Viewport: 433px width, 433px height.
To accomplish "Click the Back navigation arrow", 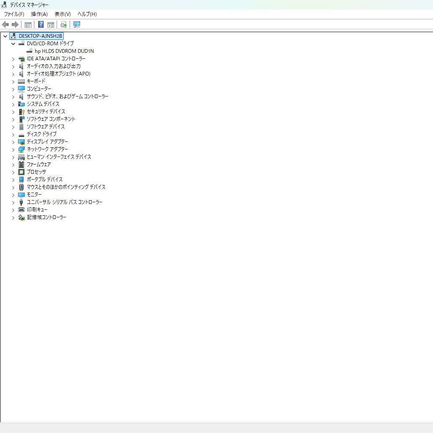I will coord(5,24).
